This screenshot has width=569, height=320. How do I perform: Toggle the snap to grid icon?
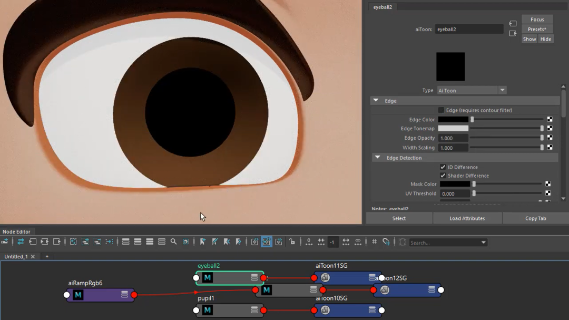(x=386, y=241)
